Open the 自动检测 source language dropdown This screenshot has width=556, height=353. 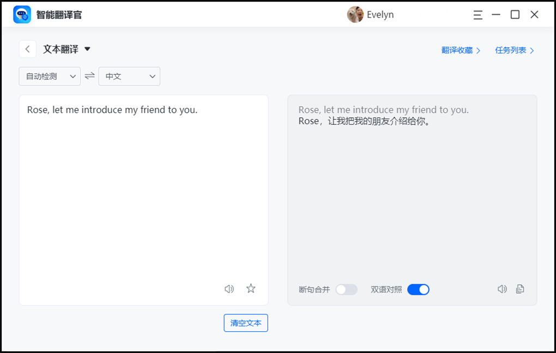[x=50, y=76]
